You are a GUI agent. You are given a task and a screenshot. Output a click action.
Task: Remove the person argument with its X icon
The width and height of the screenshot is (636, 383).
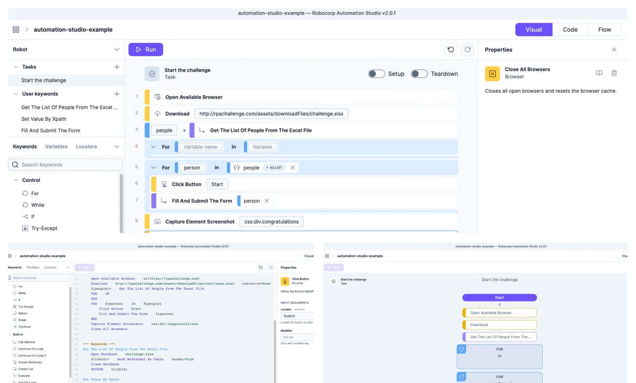tap(267, 201)
